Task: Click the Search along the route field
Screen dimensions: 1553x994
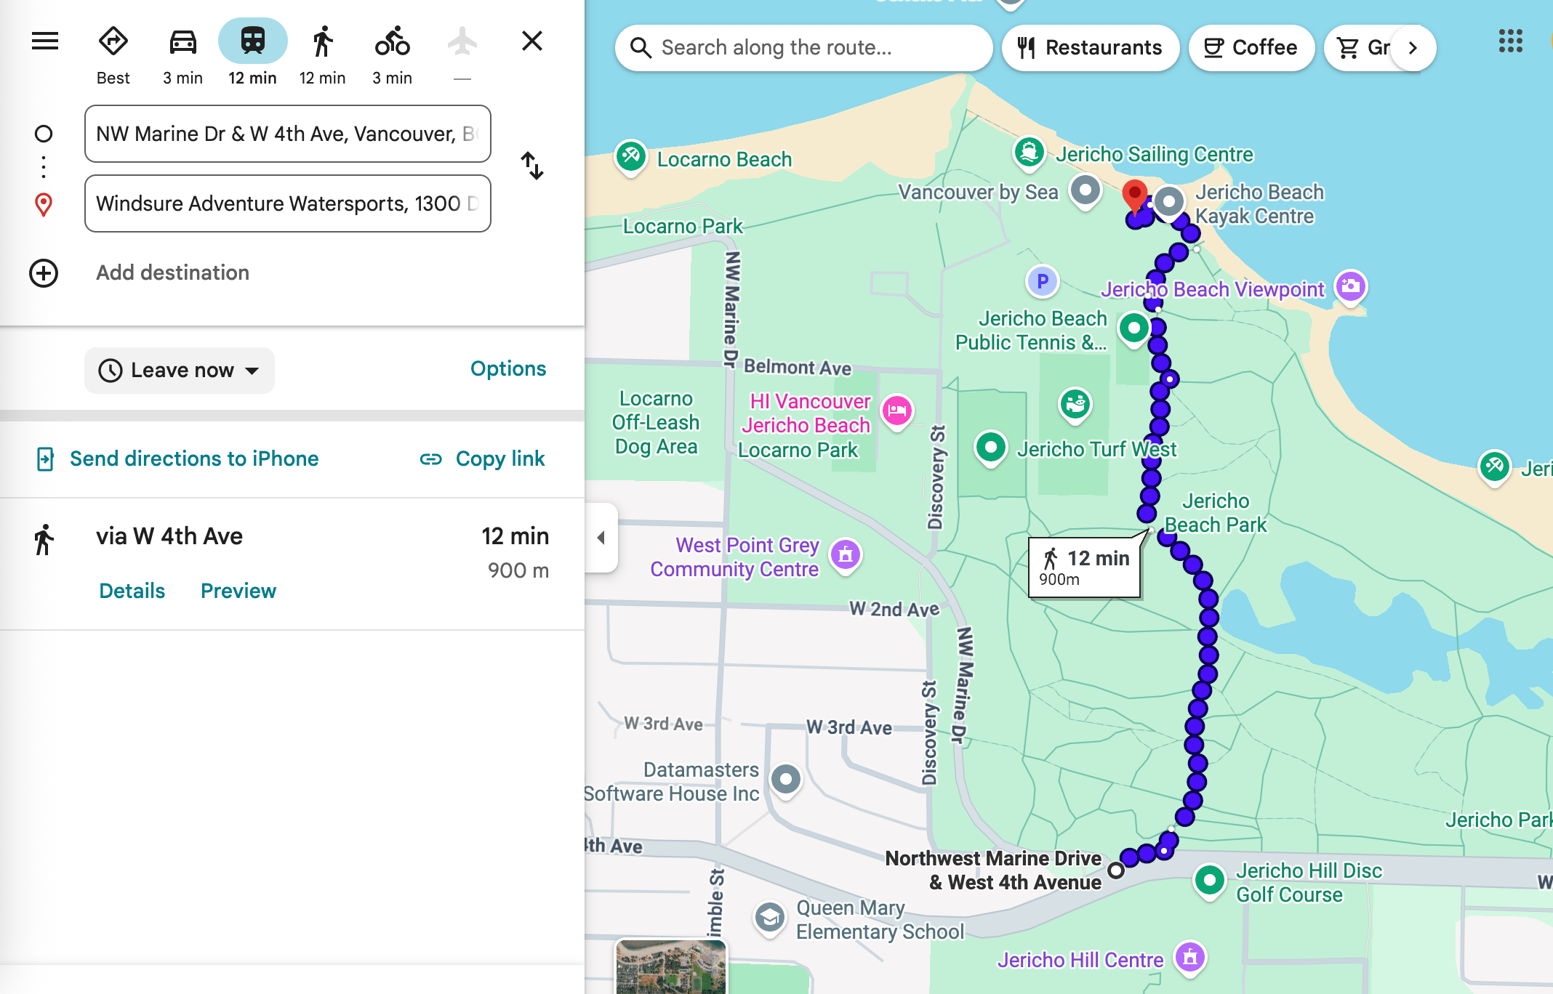Action: pyautogui.click(x=803, y=48)
